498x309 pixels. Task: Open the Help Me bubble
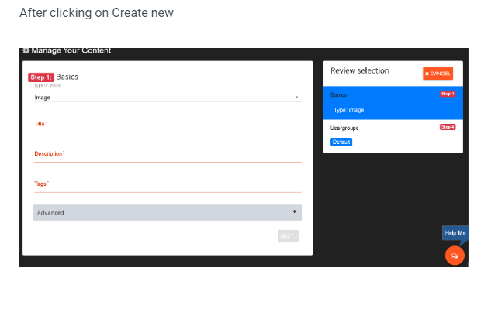(x=455, y=233)
